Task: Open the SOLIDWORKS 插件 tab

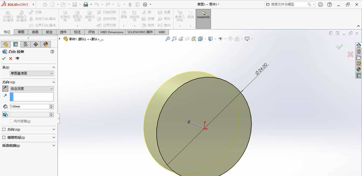Action: [140, 32]
